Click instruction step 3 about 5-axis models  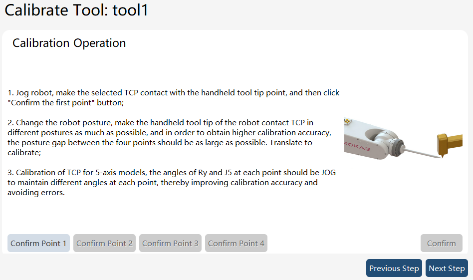pos(172,182)
